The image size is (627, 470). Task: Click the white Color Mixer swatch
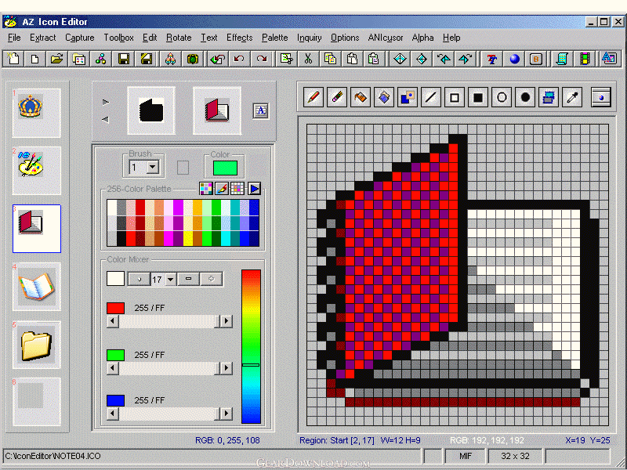115,279
